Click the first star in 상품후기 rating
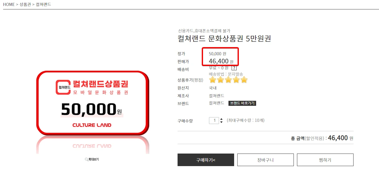The width and height of the screenshot is (379, 184). pyautogui.click(x=213, y=80)
